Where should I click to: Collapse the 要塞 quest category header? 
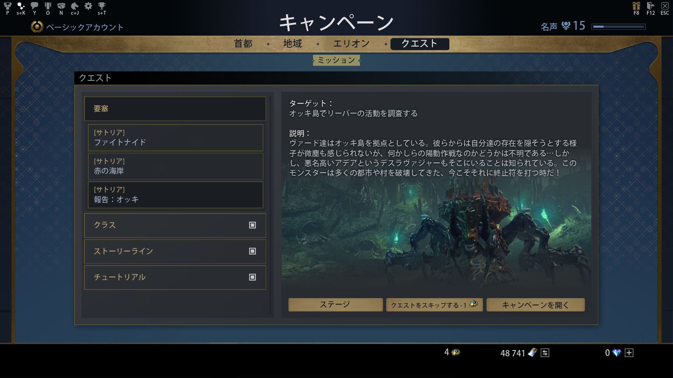175,109
